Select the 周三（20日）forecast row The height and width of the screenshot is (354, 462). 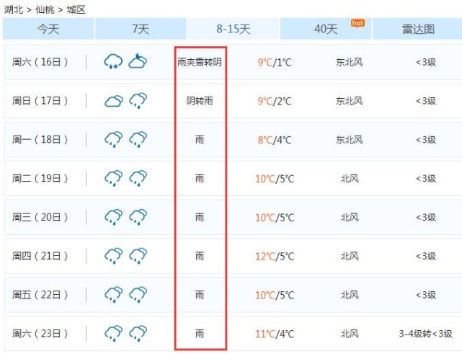(233, 217)
